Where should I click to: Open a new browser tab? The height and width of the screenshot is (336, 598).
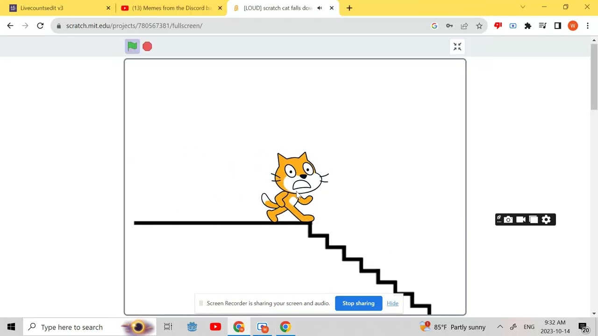[349, 8]
